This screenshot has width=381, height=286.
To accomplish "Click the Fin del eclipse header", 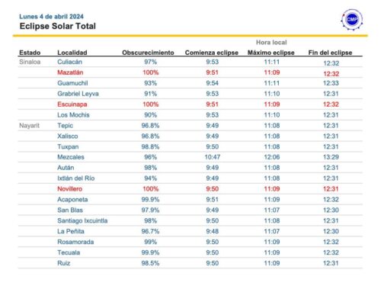I will tap(330, 53).
